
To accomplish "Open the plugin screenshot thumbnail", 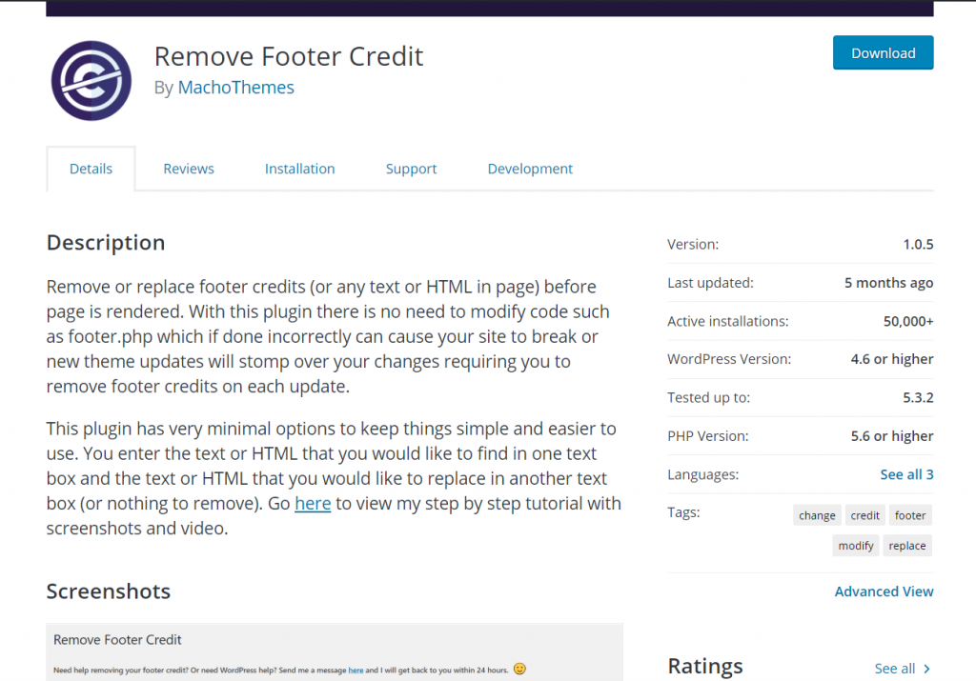I will [x=335, y=651].
